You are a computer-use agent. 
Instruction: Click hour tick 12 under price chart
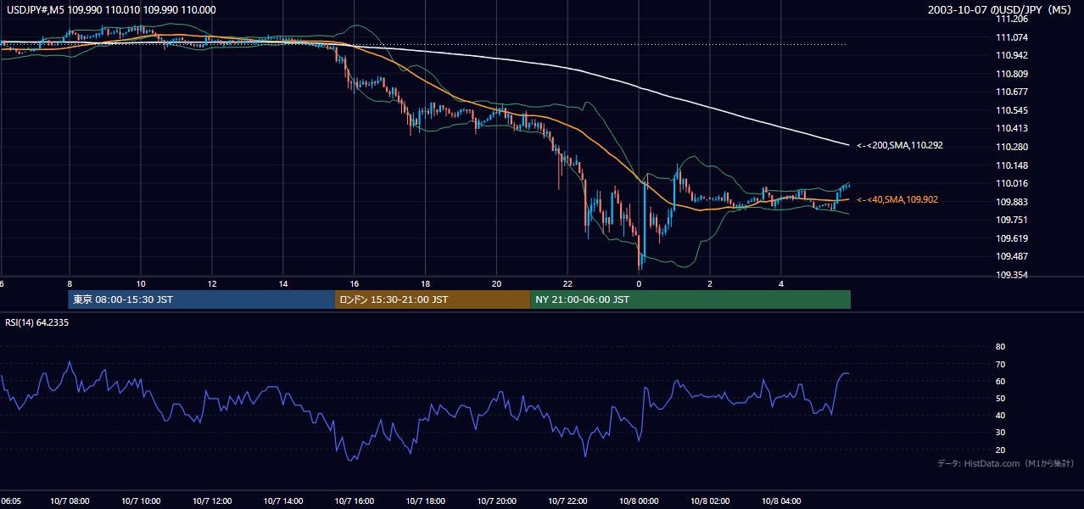click(212, 284)
